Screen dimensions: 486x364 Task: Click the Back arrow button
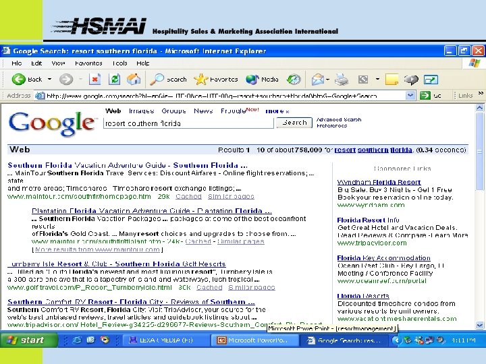(x=19, y=80)
